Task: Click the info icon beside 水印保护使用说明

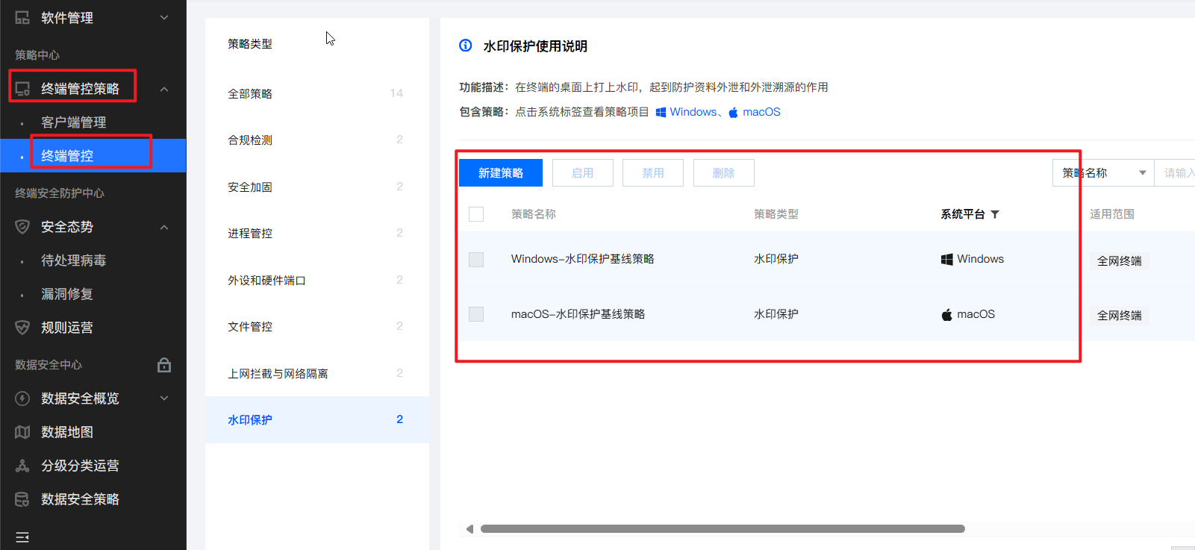Action: tap(466, 46)
